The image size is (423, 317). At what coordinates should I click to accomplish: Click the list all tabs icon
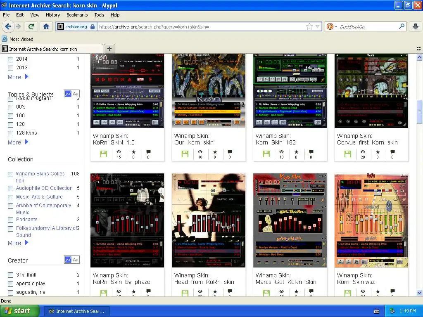(419, 49)
